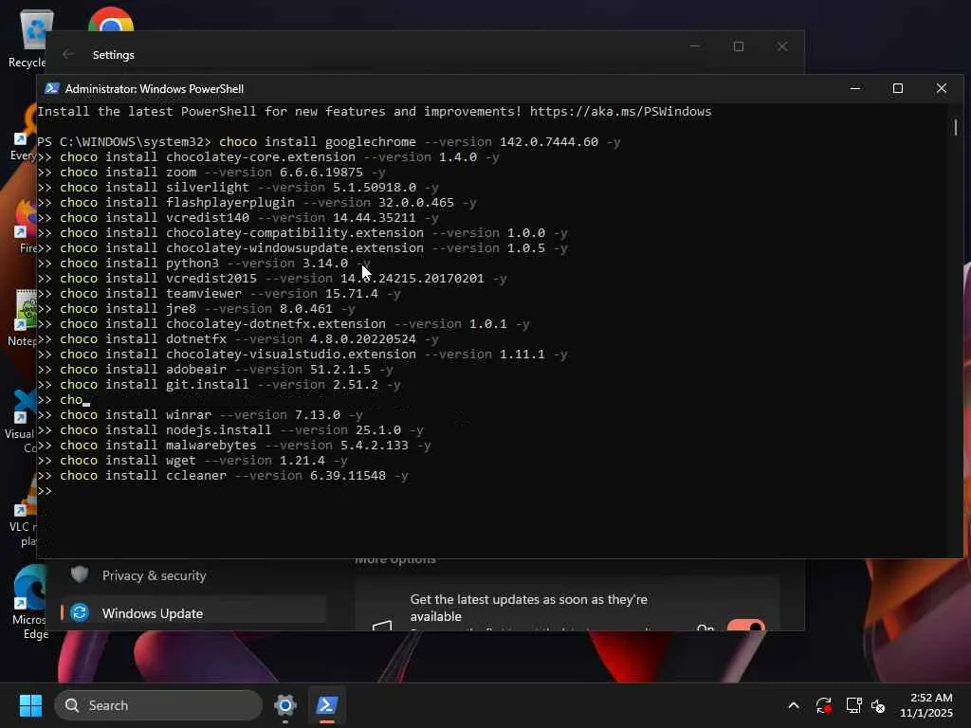Click the Settings window back arrow

point(68,54)
